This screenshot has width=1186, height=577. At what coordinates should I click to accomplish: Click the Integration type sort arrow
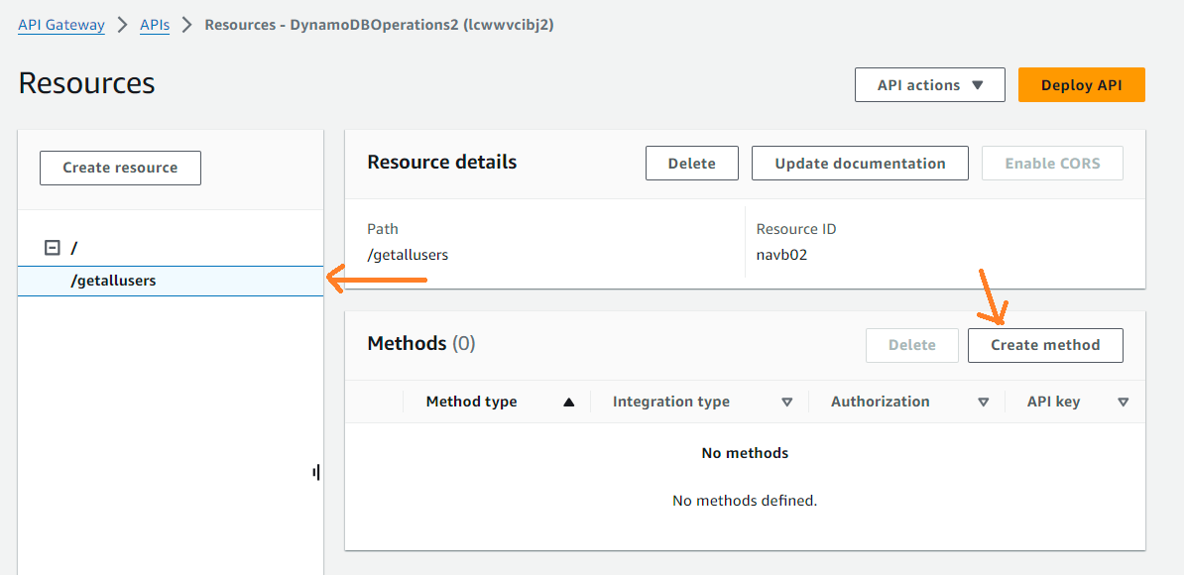[x=786, y=403]
